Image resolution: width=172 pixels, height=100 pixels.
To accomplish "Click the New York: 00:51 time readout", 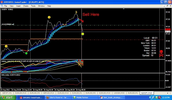I will point(148,43).
